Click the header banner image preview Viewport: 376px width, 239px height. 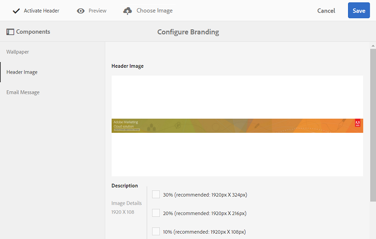(x=237, y=126)
